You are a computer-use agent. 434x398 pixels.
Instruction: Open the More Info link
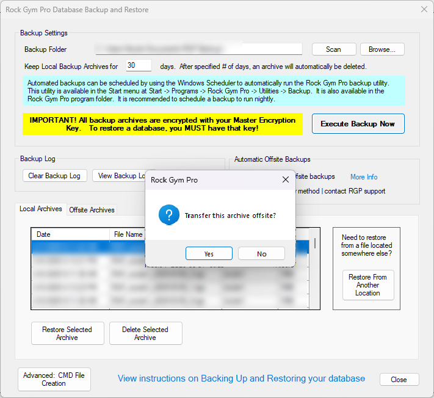[x=364, y=177]
